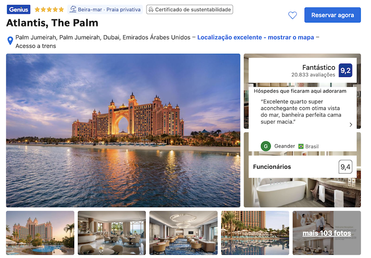Open Certificado de sustentabilidade badge
The width and height of the screenshot is (371, 258).
(x=190, y=9)
